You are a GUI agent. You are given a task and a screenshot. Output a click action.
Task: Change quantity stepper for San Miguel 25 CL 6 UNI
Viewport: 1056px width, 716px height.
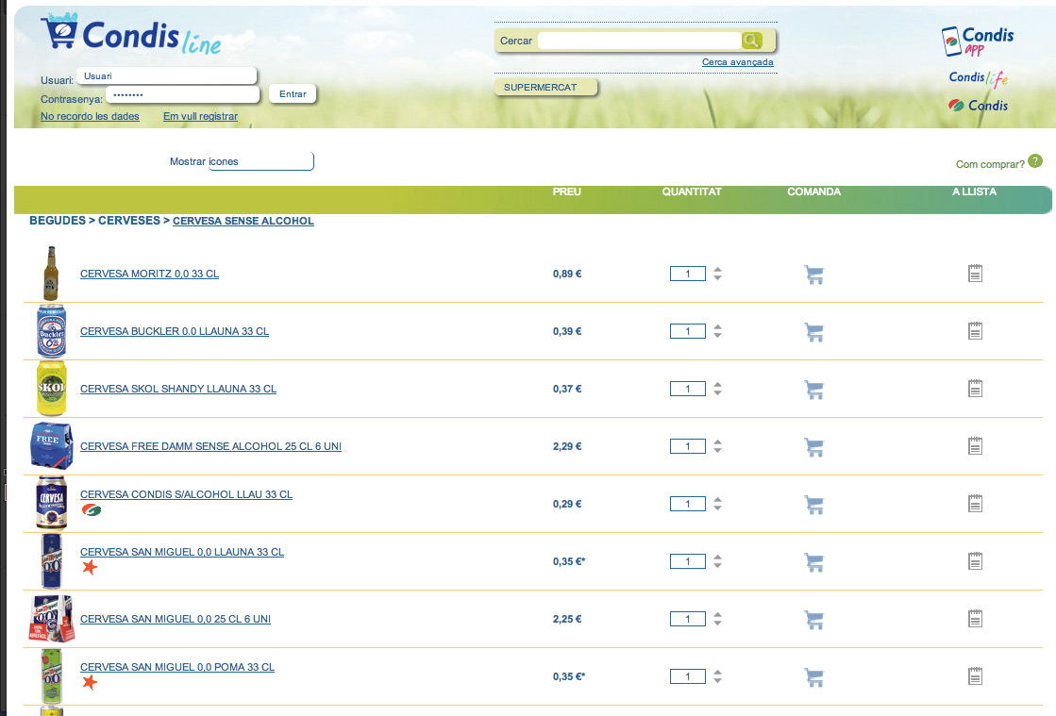[718, 620]
